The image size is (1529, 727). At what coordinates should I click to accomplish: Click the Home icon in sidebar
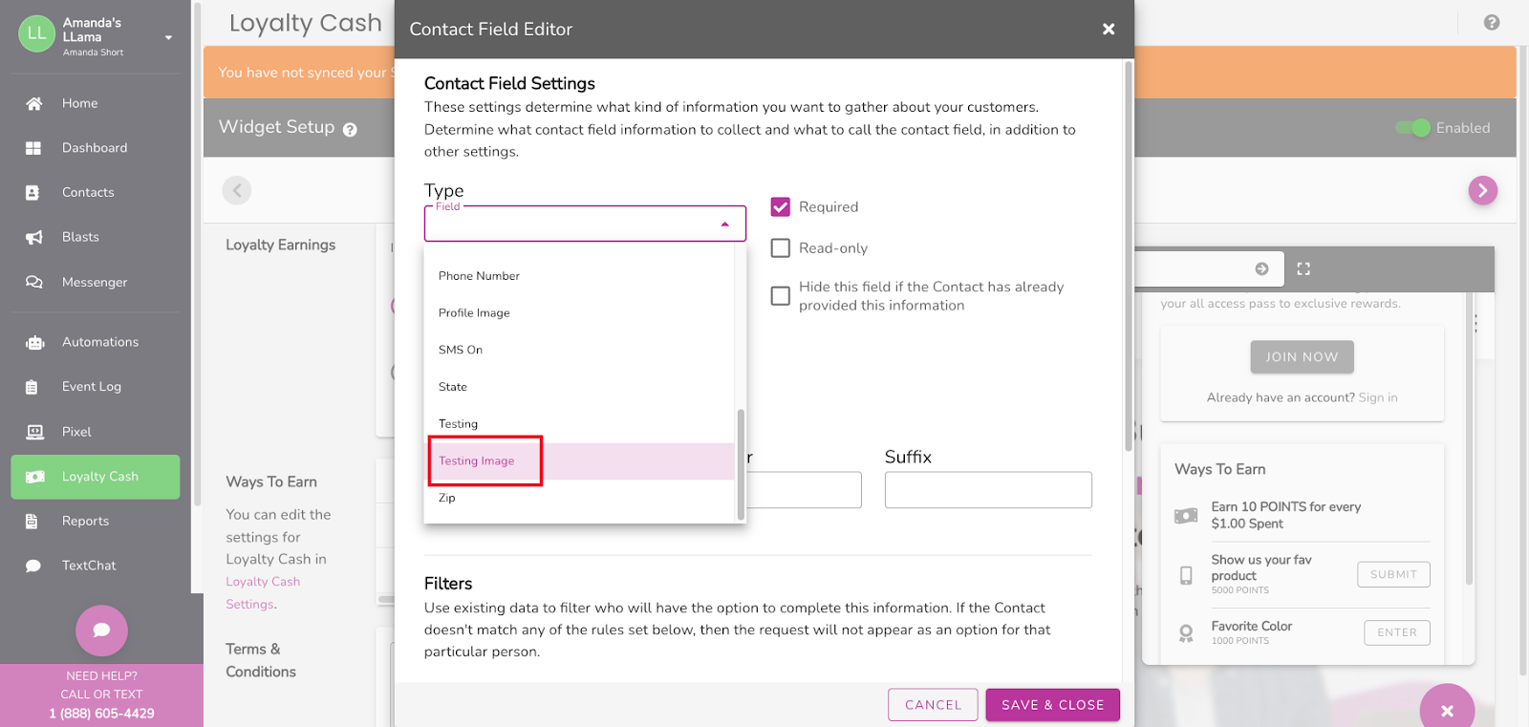[34, 103]
